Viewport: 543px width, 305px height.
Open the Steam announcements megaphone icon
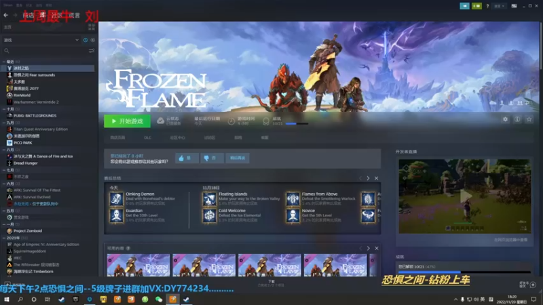coord(464,6)
